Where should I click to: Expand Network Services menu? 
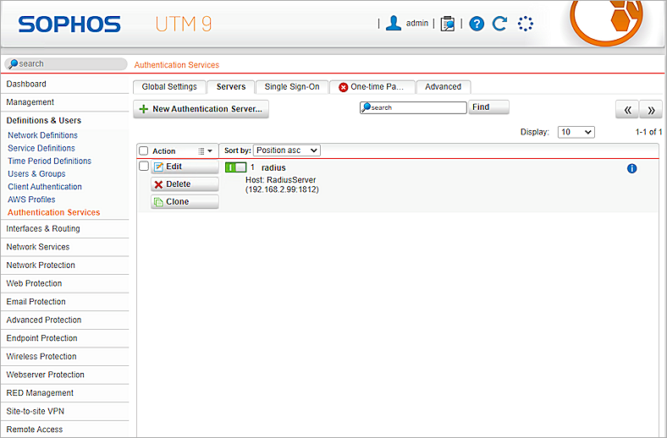[64, 247]
